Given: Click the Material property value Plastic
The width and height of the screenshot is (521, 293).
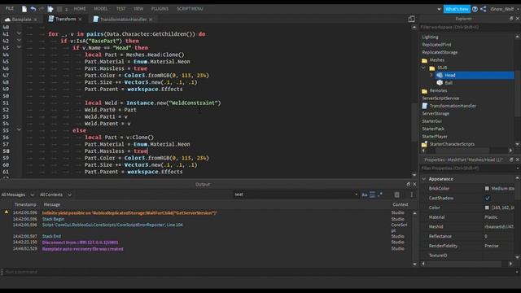Looking at the screenshot, I should 491,217.
